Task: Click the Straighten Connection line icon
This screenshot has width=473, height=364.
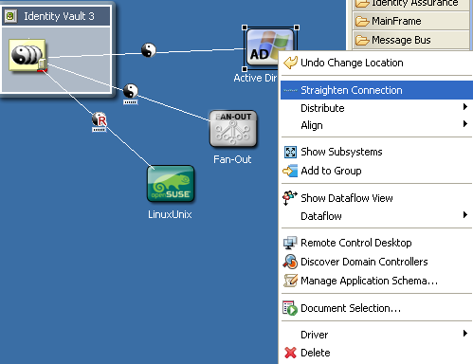Action: coord(290,90)
